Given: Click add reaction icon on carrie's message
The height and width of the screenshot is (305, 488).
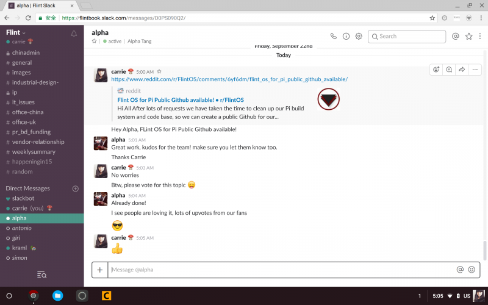Looking at the screenshot, I should tap(436, 70).
